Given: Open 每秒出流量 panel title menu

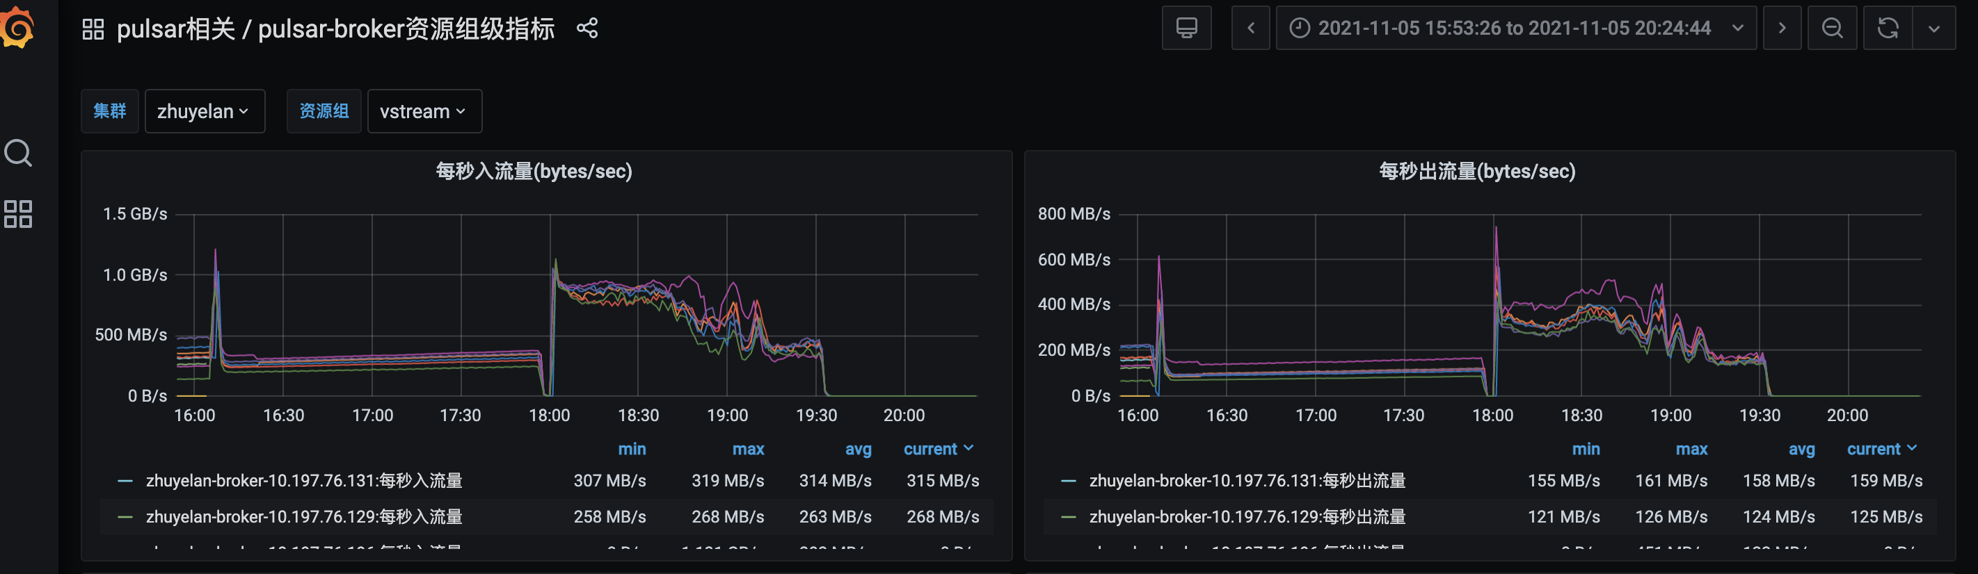Looking at the screenshot, I should [1476, 171].
